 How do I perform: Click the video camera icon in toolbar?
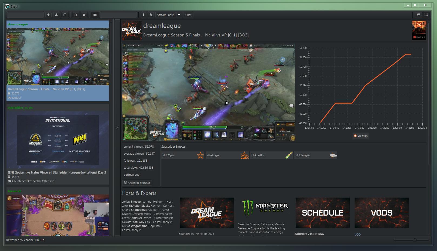click(95, 15)
